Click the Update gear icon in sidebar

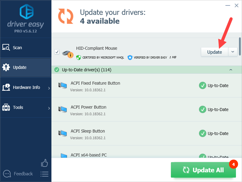[6, 67]
